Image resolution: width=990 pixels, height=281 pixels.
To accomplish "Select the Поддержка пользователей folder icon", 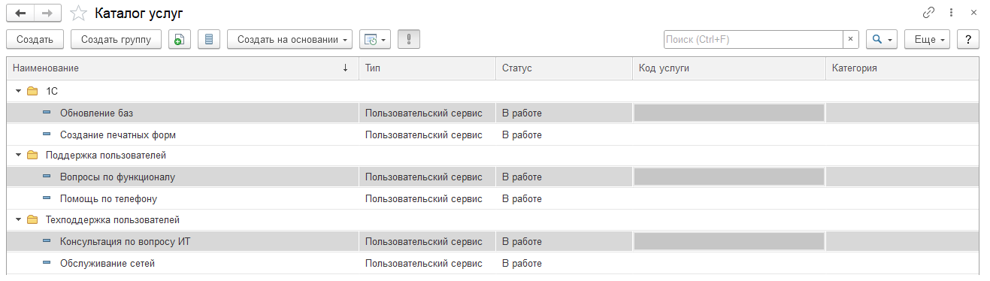I will click(x=32, y=156).
